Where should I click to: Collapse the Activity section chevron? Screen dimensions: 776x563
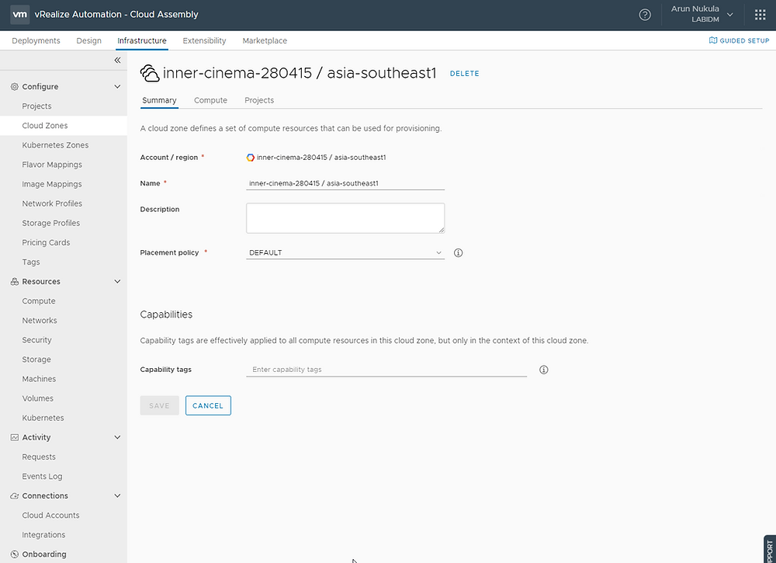117,438
